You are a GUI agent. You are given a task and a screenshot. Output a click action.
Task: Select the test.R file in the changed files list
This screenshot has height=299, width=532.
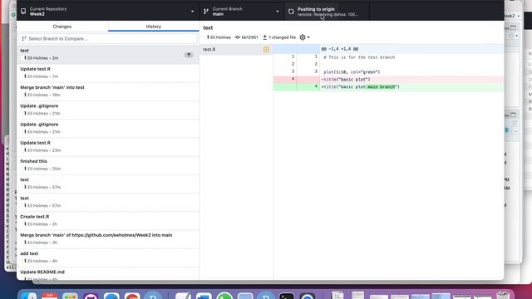click(x=236, y=50)
